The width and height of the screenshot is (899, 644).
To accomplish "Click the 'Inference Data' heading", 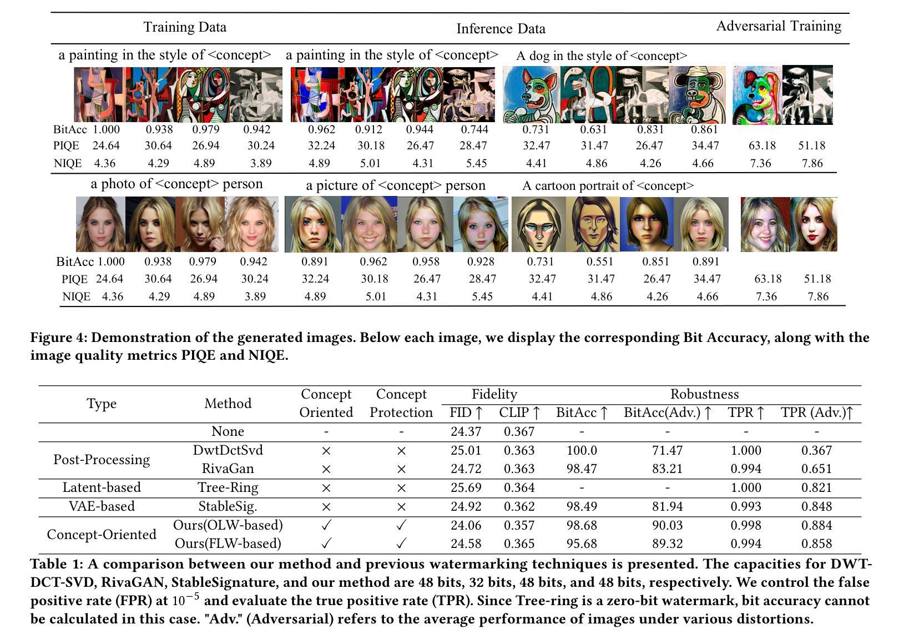I will [x=501, y=29].
